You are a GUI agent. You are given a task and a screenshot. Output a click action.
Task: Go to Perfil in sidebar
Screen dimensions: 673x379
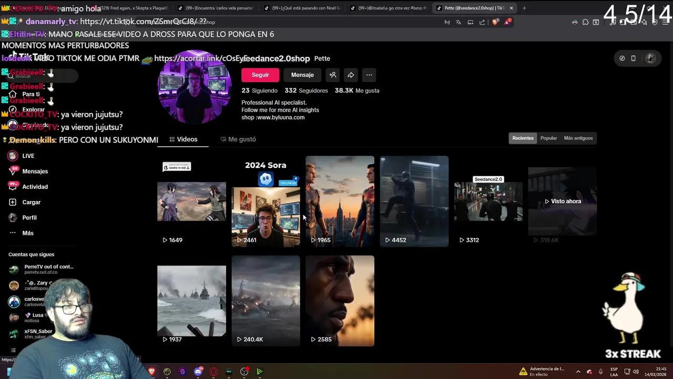pos(22,217)
